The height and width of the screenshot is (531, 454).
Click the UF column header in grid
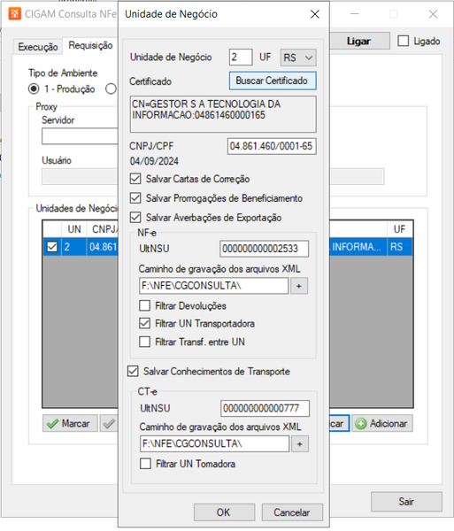399,229
